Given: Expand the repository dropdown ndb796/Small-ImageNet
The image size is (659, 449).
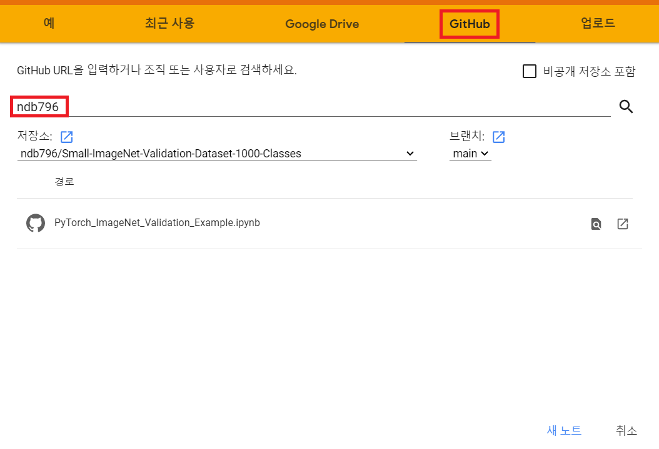Looking at the screenshot, I should pos(217,154).
